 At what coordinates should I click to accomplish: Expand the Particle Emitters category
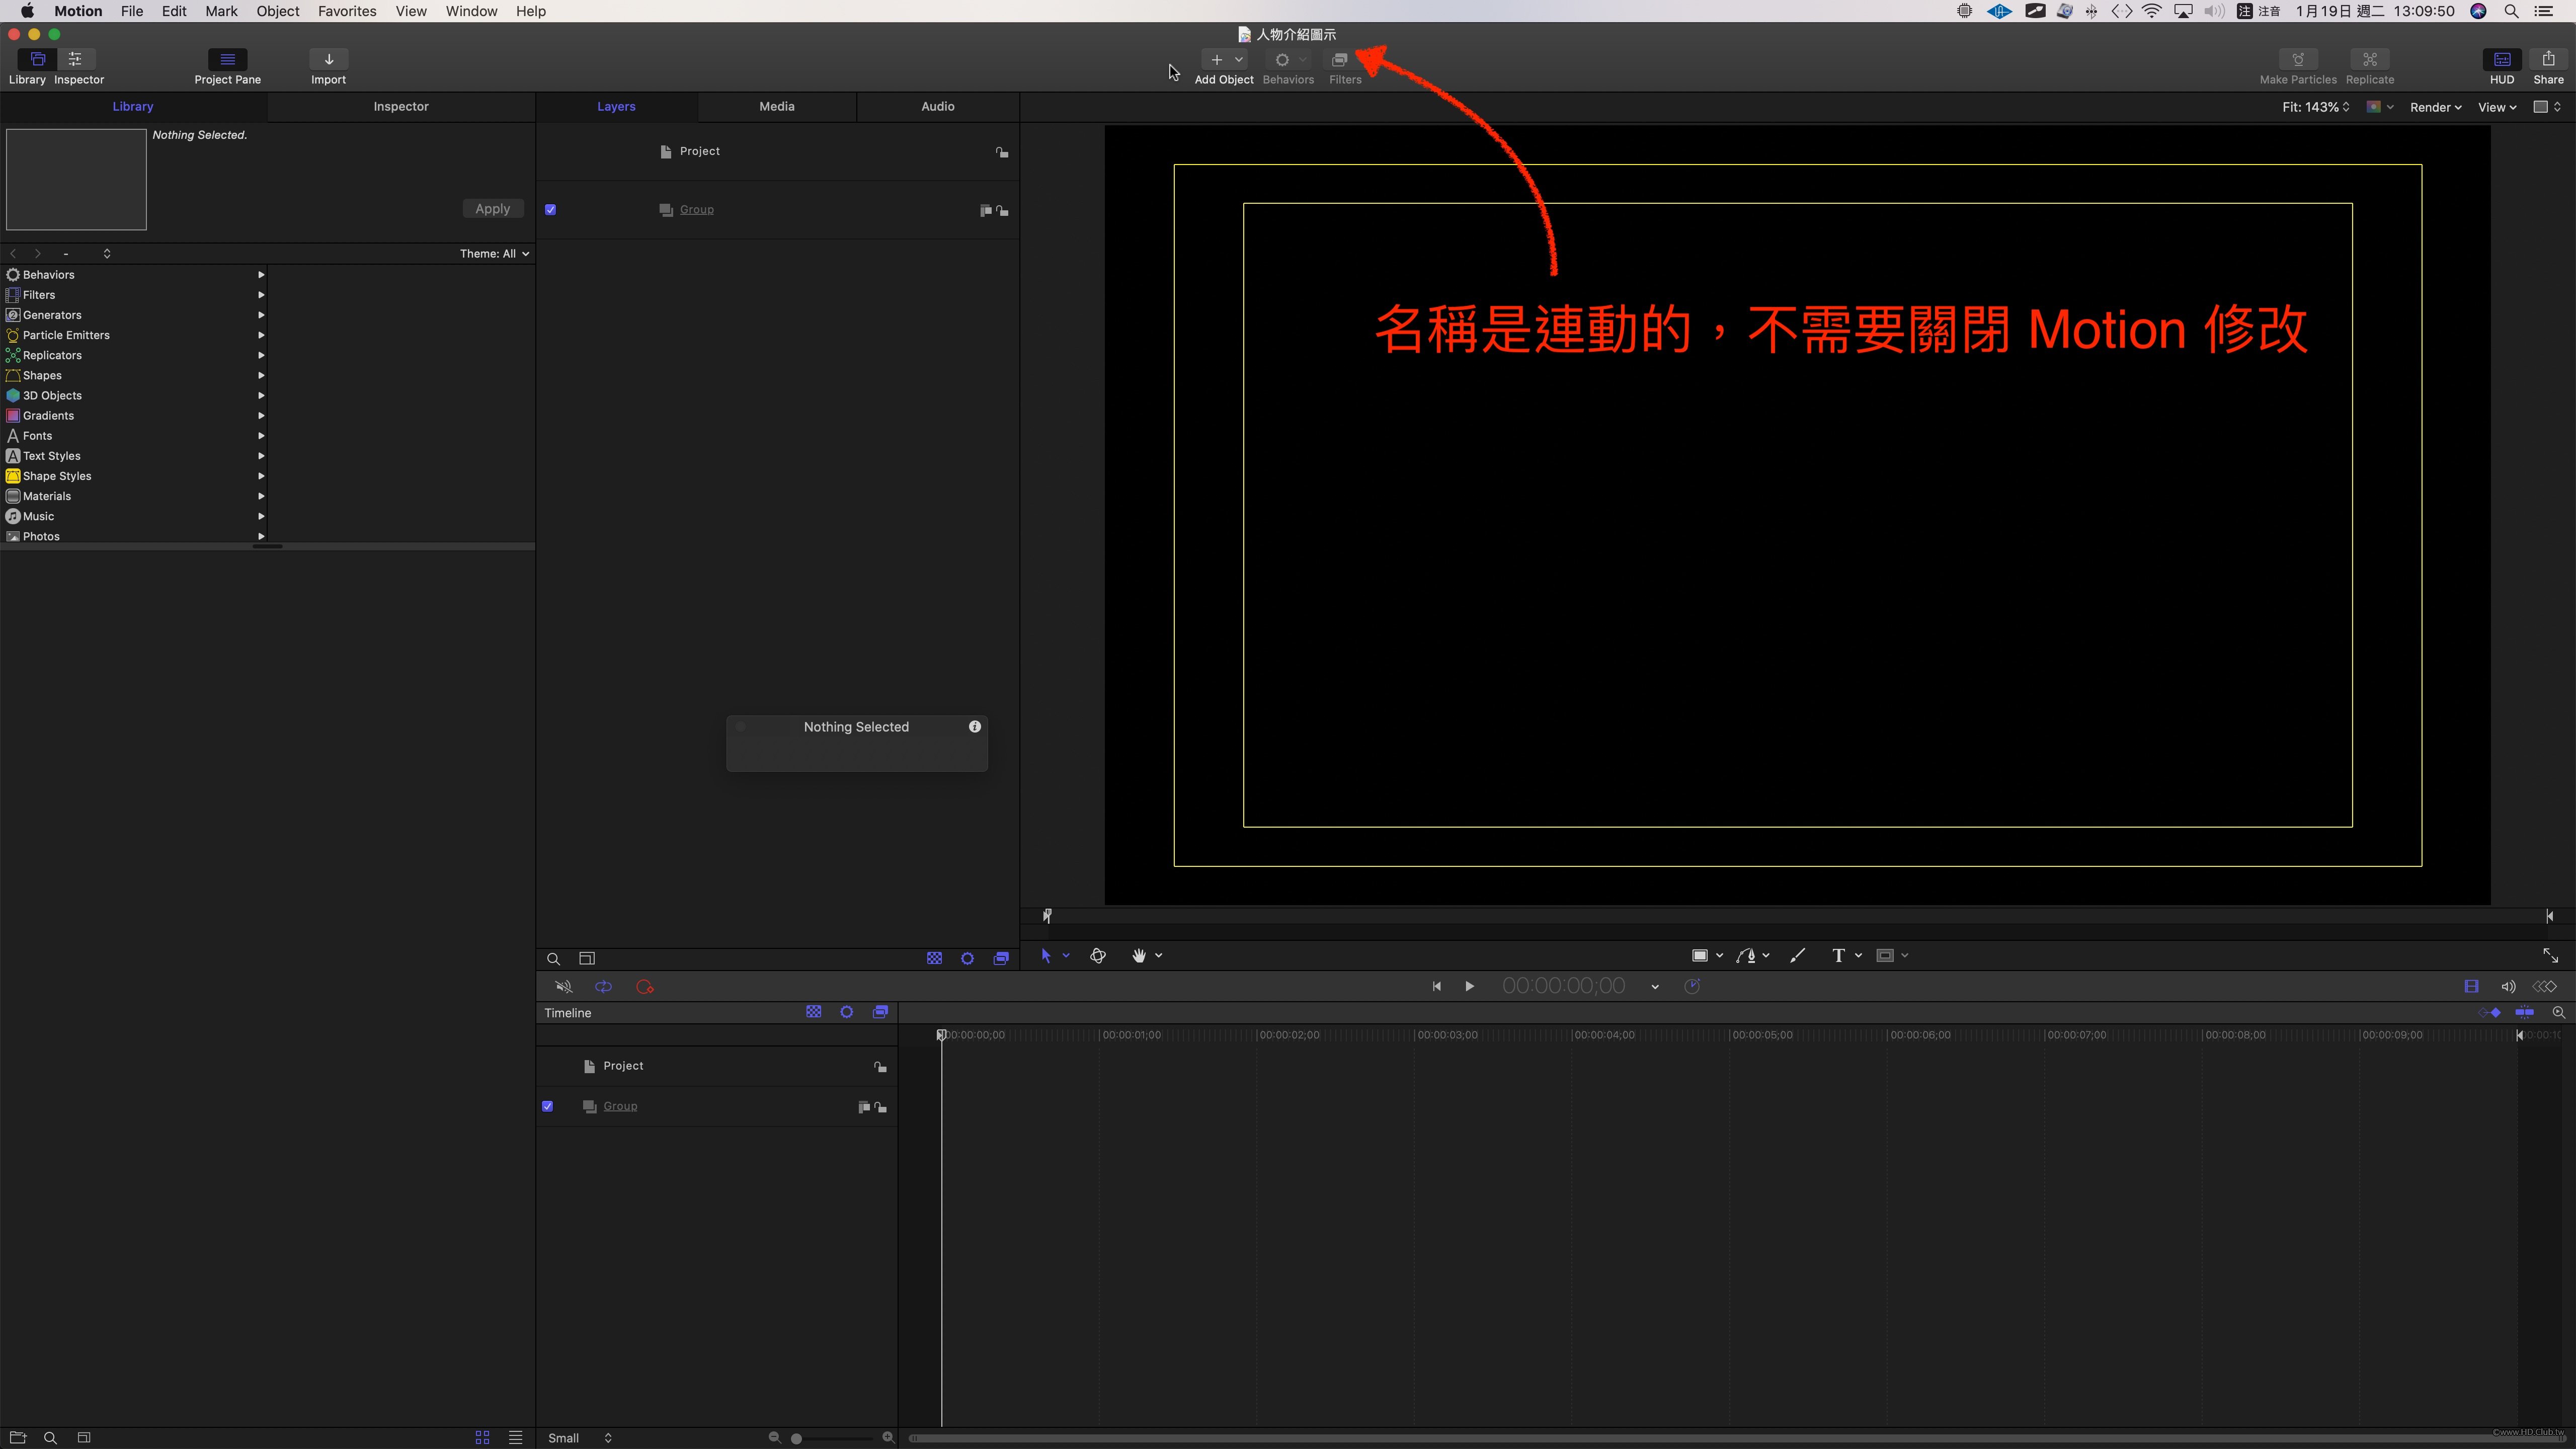click(x=66, y=335)
